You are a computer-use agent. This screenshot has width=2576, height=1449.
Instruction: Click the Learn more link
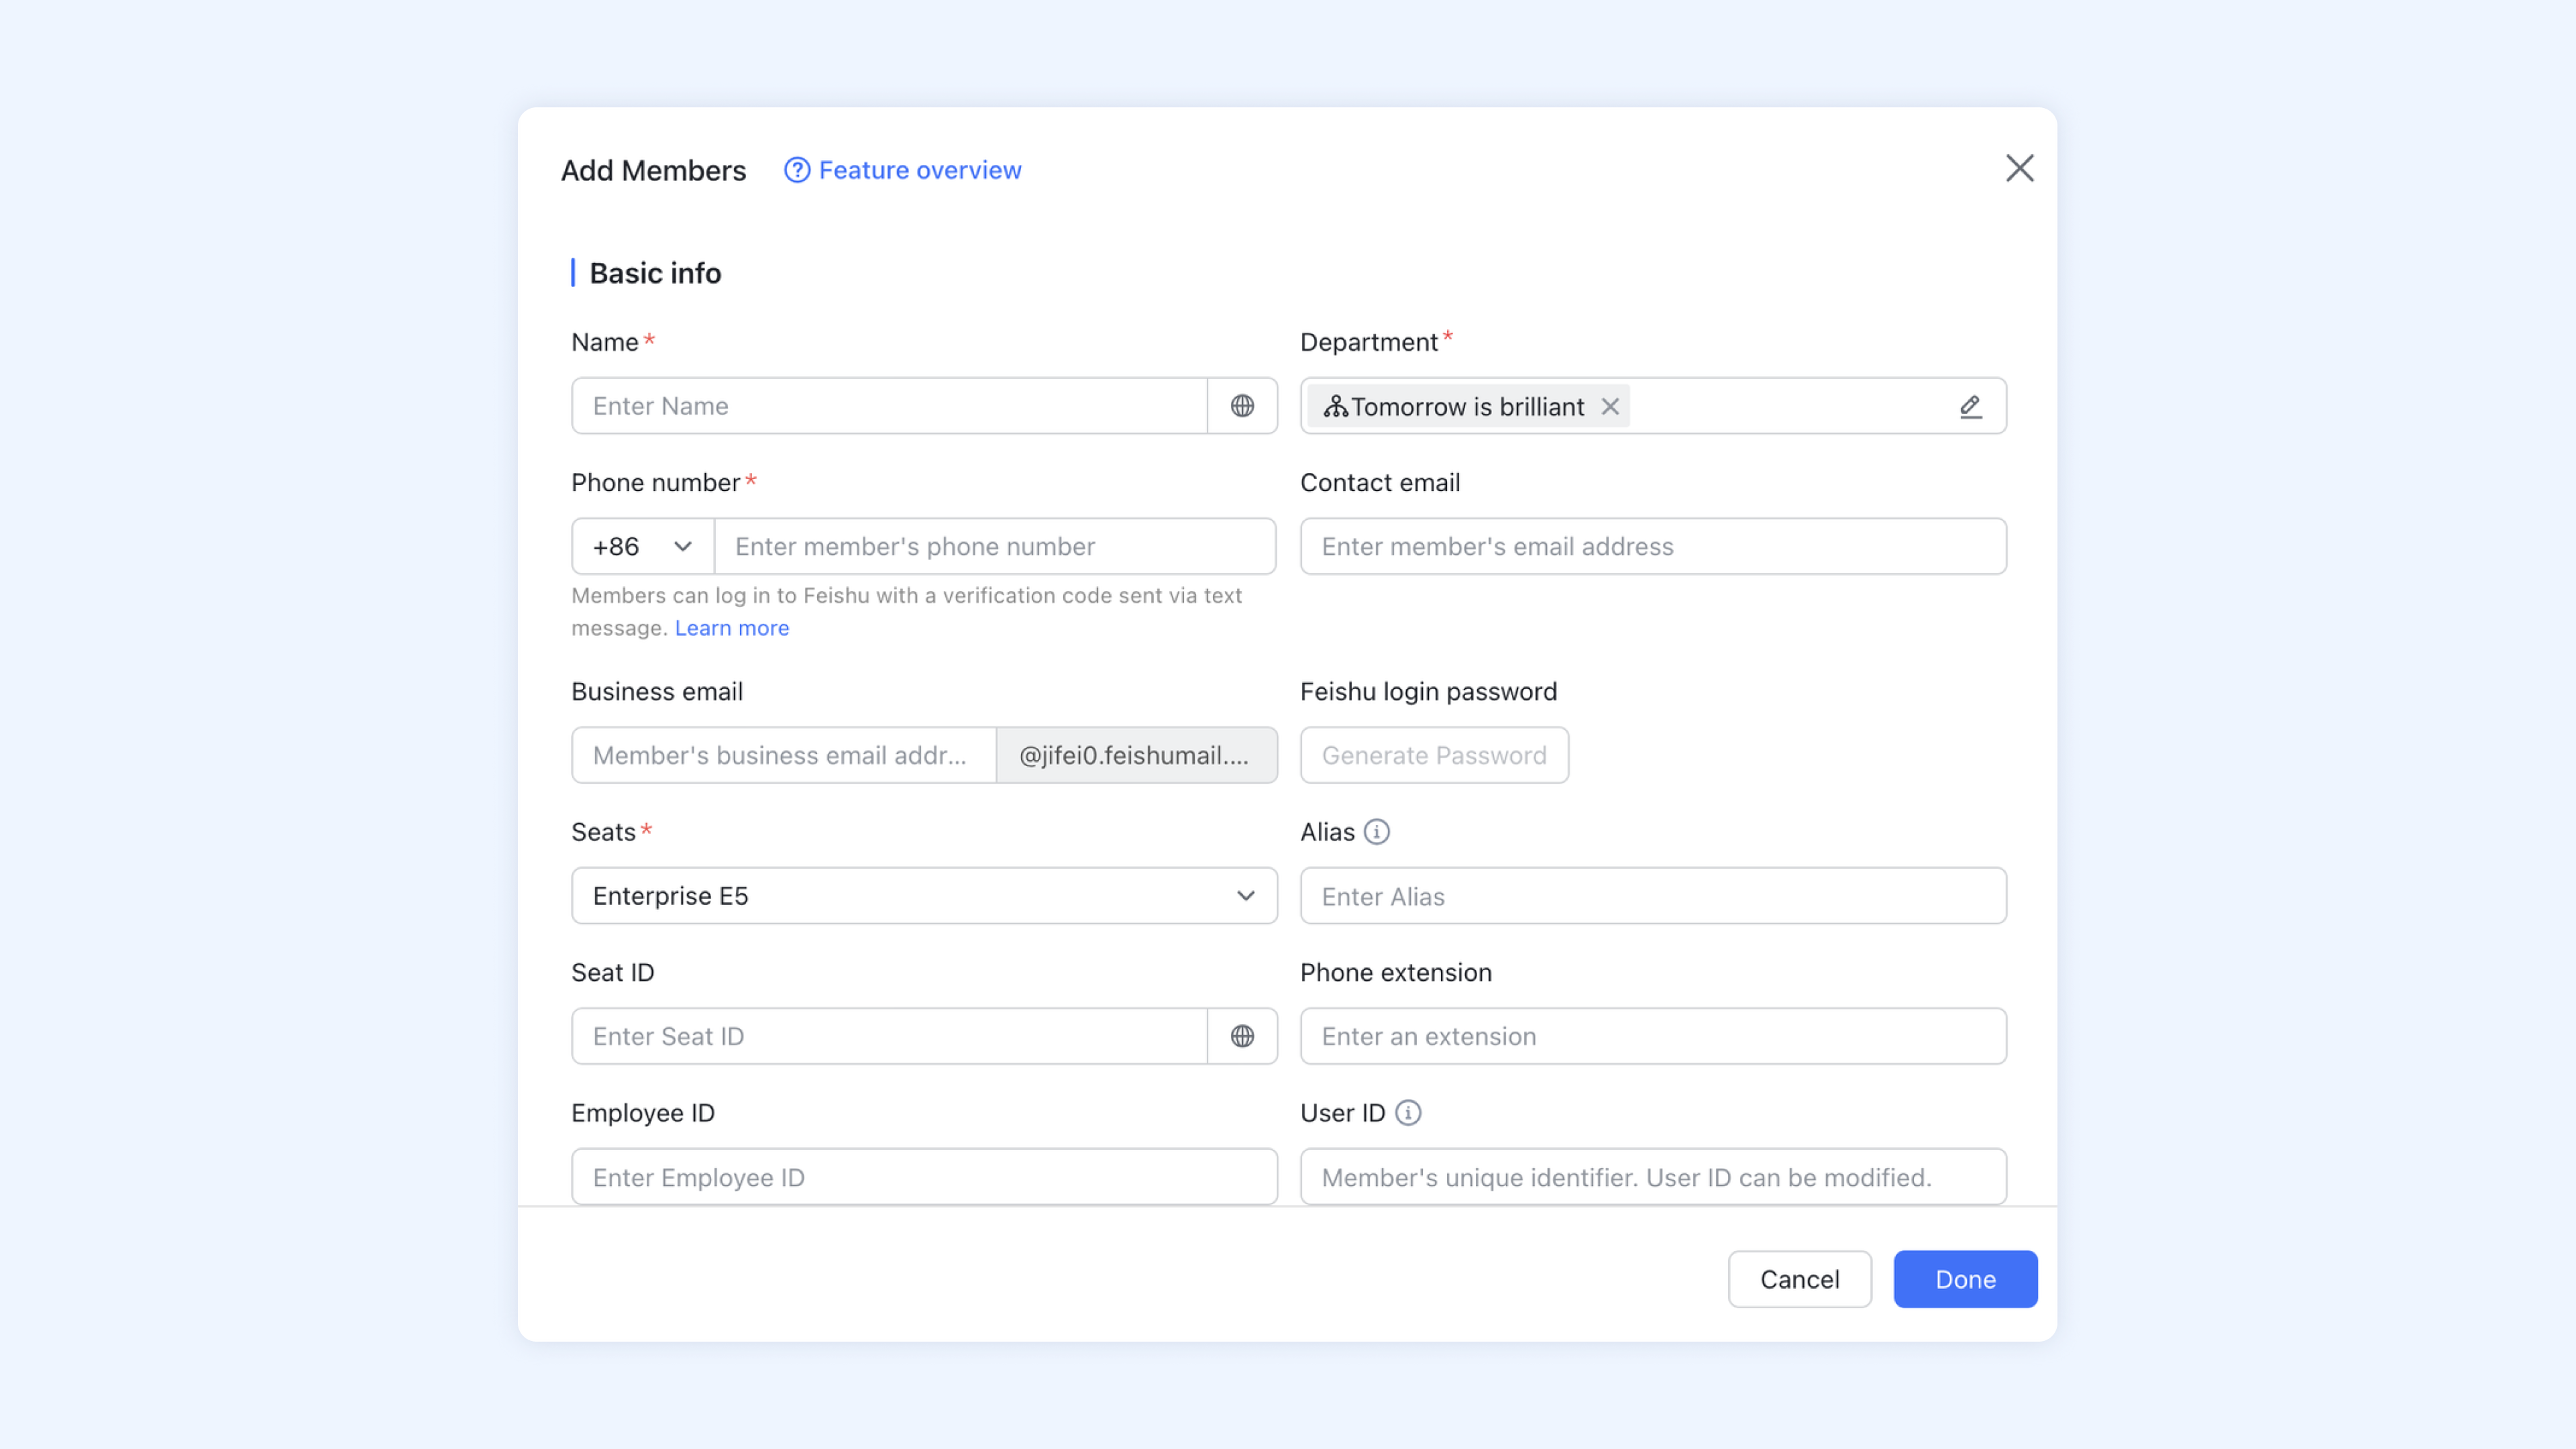click(731, 628)
